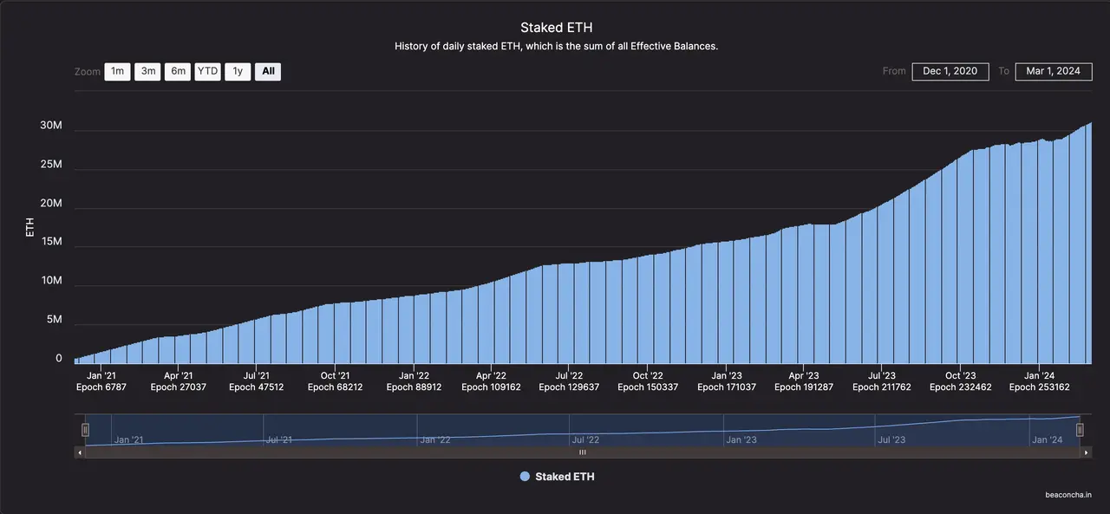The image size is (1110, 514).
Task: Select the All zoom range
Action: pos(268,71)
